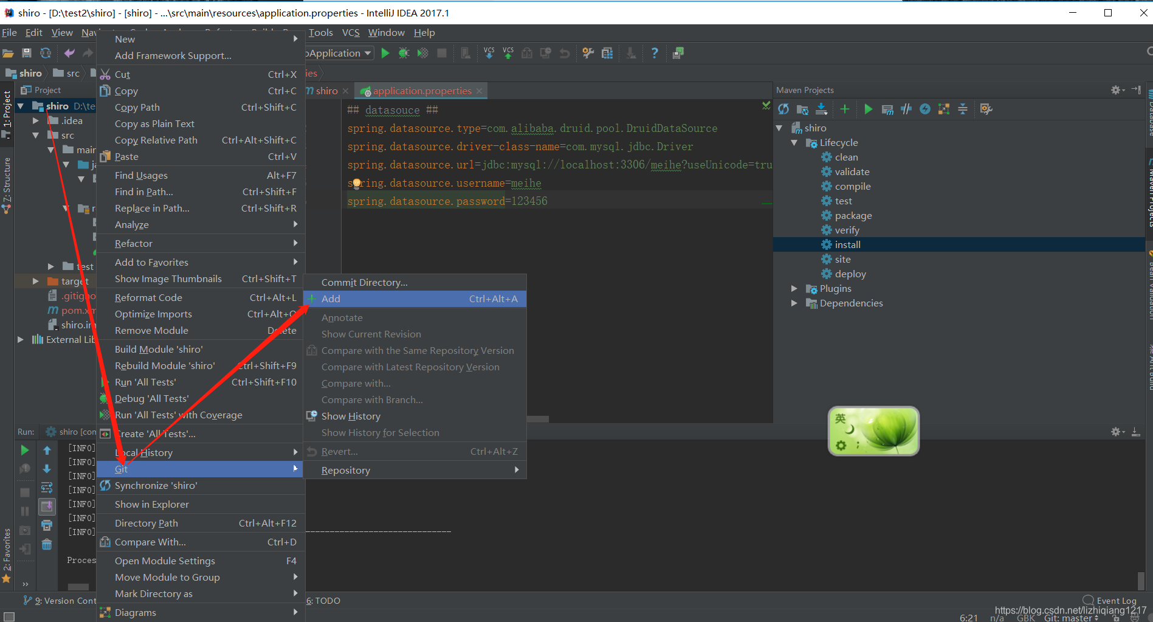
Task: Toggle Z: Structure tool window
Action: pyautogui.click(x=7, y=184)
